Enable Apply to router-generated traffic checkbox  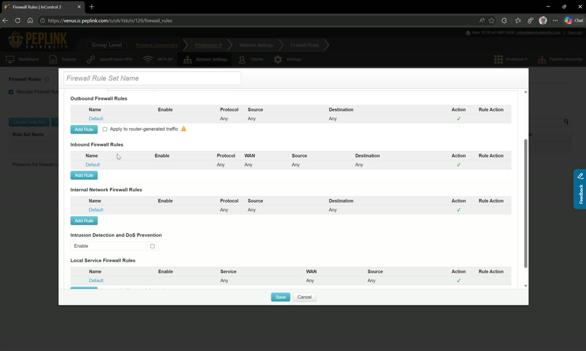(105, 129)
